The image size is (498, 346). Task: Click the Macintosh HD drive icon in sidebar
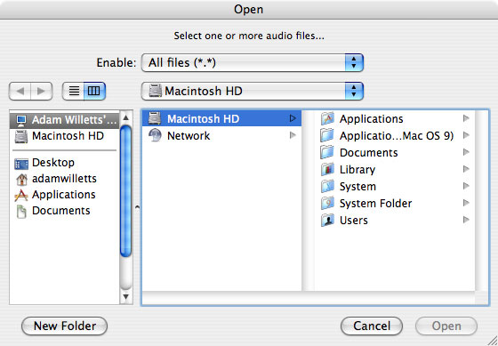point(21,136)
